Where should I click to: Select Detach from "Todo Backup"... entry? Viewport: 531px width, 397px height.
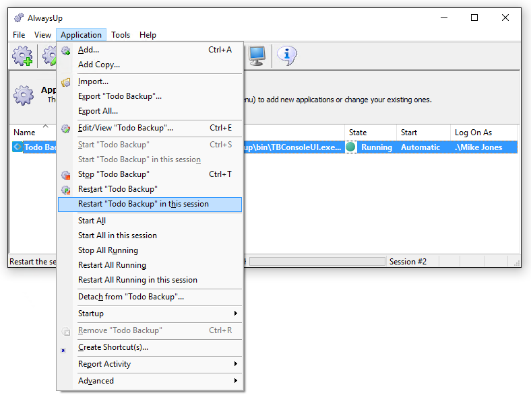[x=150, y=297]
